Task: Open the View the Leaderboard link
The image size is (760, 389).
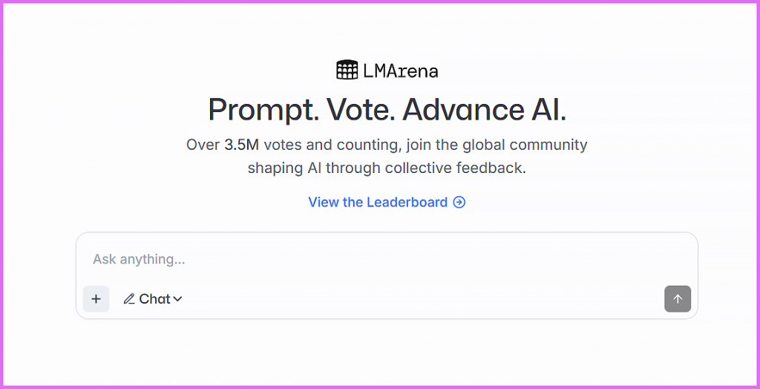Action: [387, 202]
